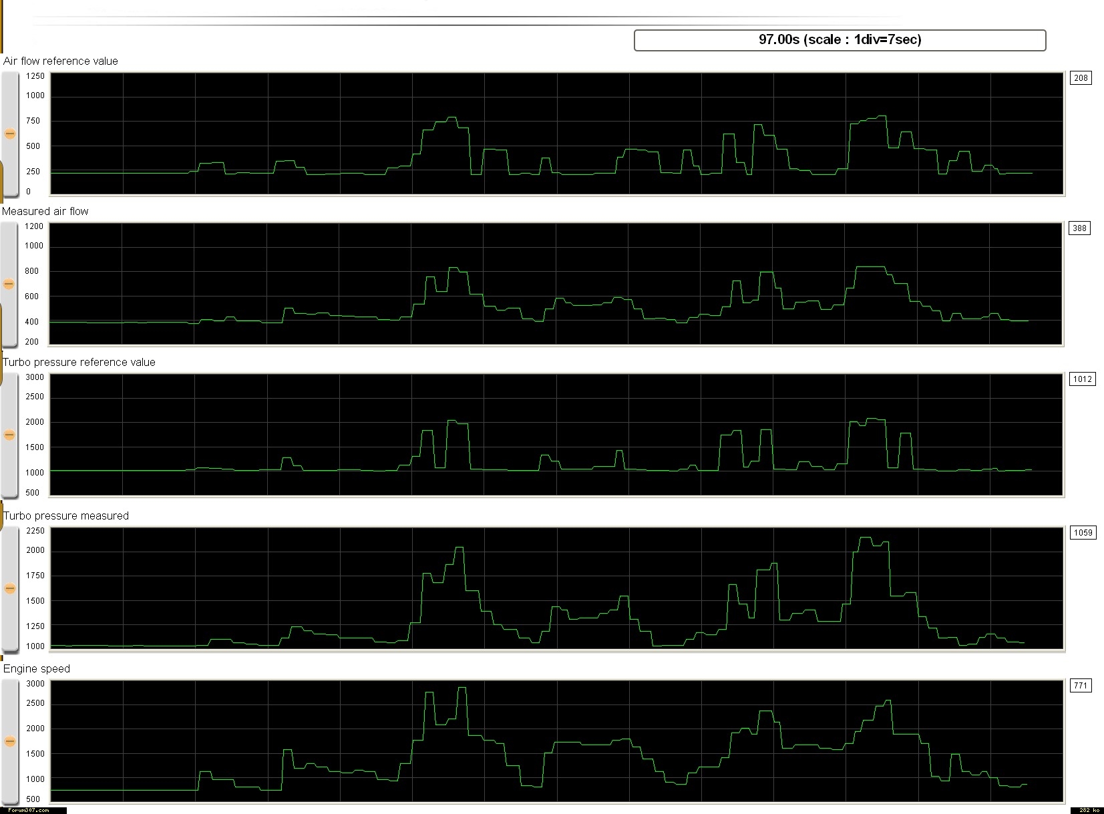The image size is (1104, 814).
Task: Click the 2250 axis label on Turbo pressure measured
Action: point(35,531)
